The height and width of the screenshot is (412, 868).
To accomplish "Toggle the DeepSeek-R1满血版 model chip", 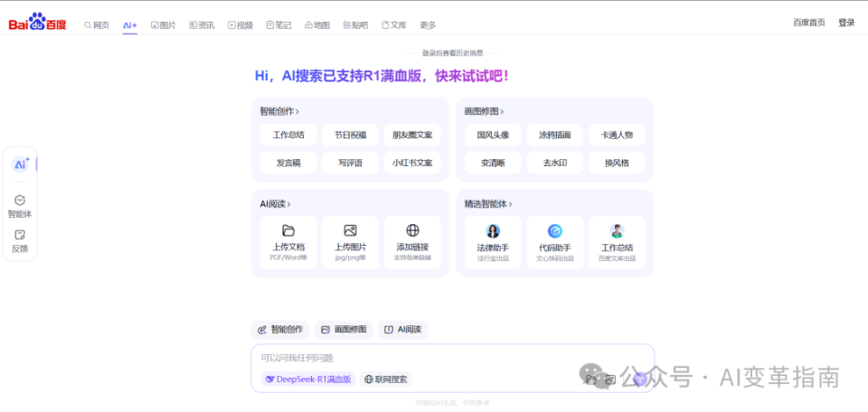I will coord(308,379).
